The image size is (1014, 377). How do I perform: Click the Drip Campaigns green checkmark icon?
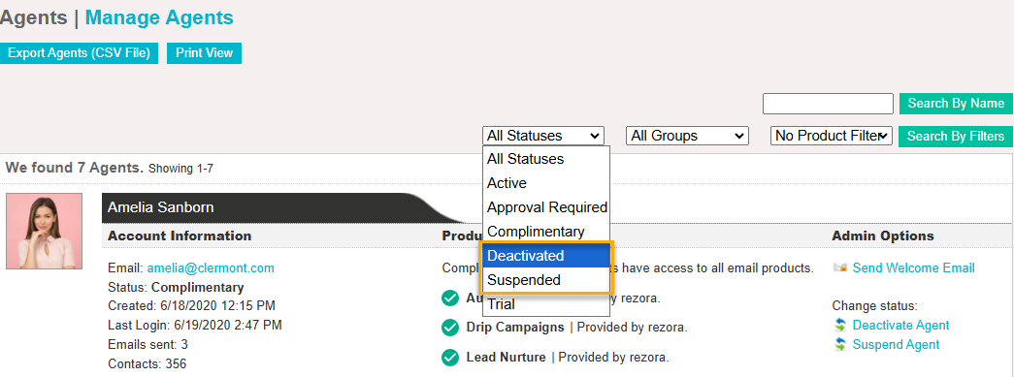(450, 328)
